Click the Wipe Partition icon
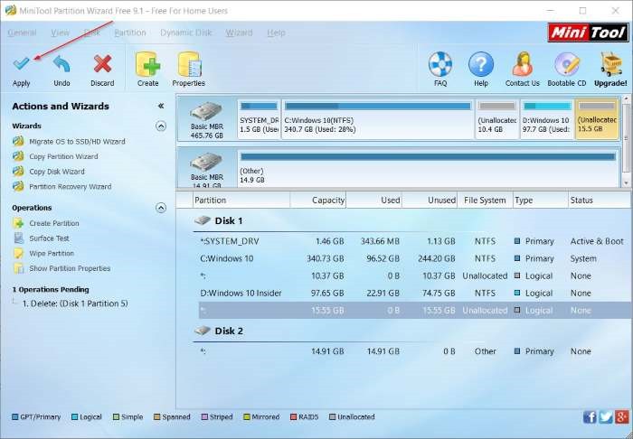The height and width of the screenshot is (439, 633). point(18,253)
